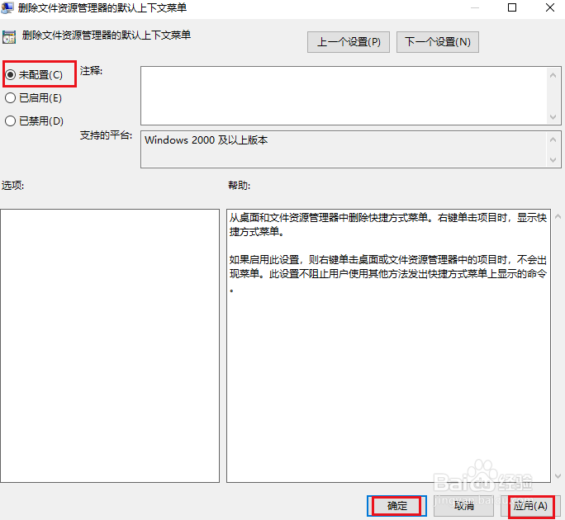This screenshot has height=520, width=565.
Task: Click the 应用(A) button
Action: (530, 506)
